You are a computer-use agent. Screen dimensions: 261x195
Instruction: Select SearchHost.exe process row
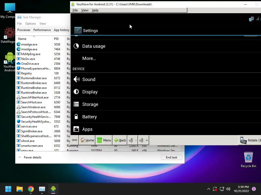pyautogui.click(x=43, y=102)
